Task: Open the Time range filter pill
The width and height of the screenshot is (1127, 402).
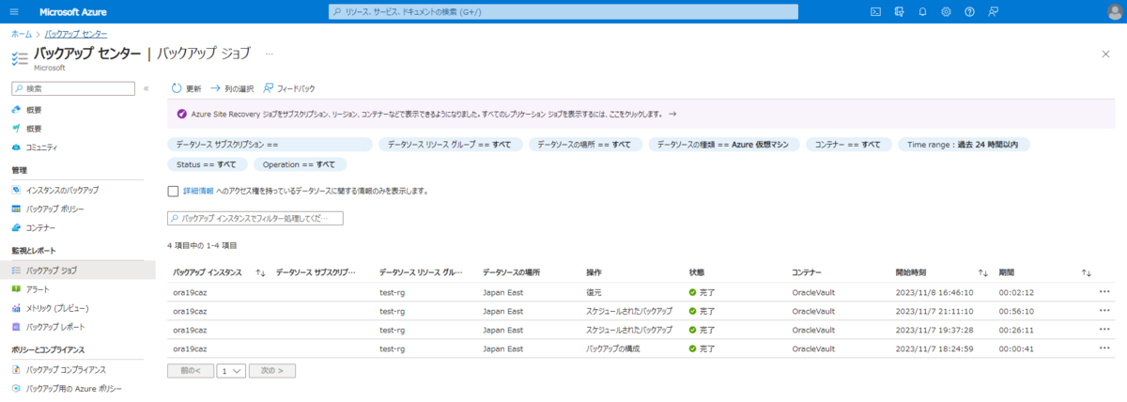Action: coord(964,145)
